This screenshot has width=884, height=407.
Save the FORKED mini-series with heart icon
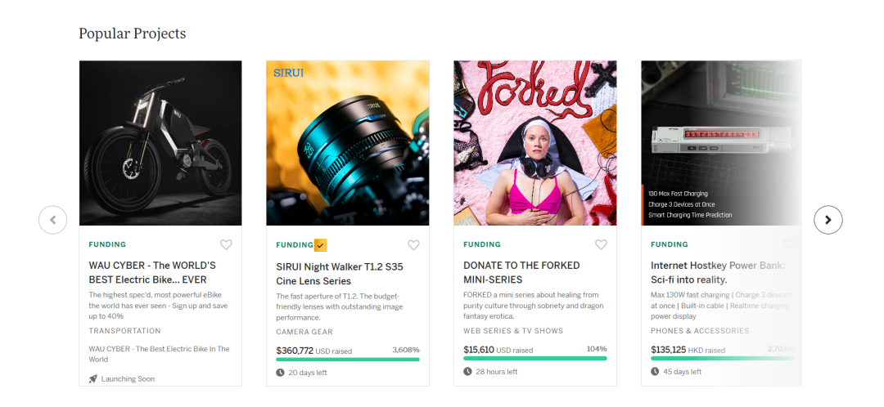[601, 245]
